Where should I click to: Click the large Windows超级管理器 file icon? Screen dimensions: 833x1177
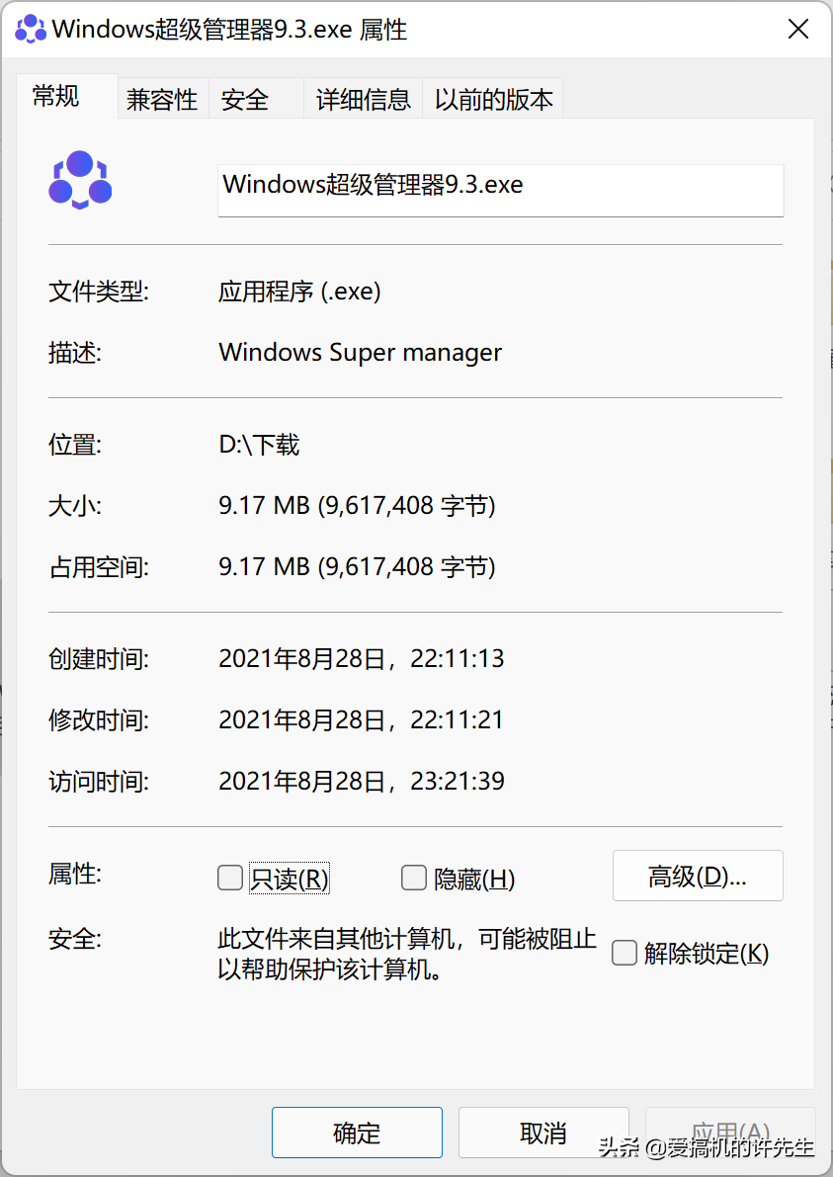80,179
